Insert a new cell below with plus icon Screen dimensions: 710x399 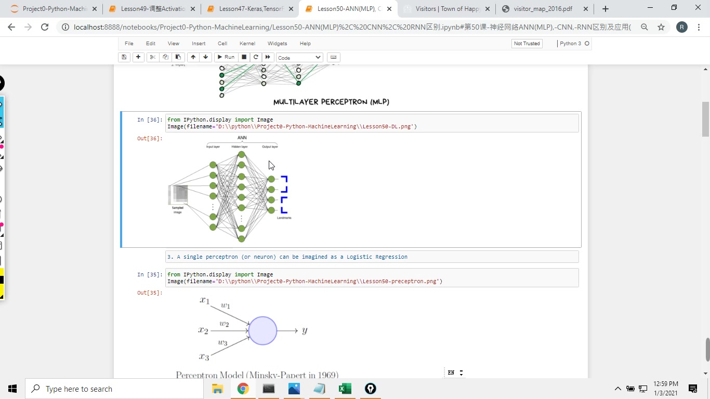pos(138,57)
